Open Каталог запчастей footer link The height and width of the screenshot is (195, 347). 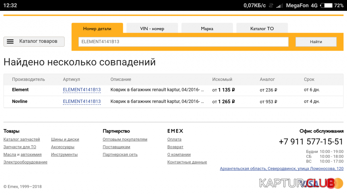(22, 139)
